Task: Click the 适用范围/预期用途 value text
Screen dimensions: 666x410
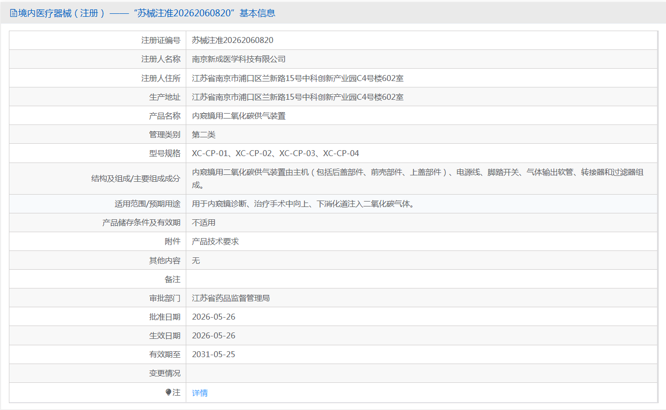Action: pyautogui.click(x=303, y=204)
